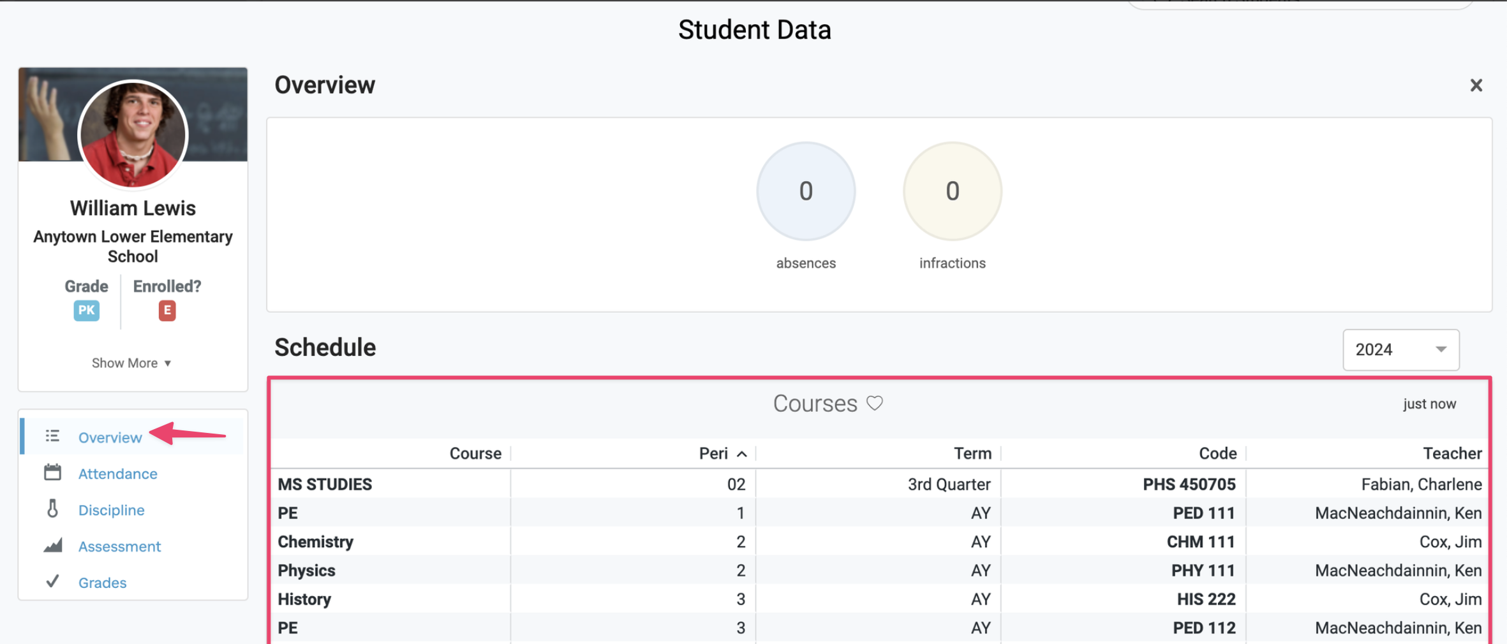This screenshot has width=1507, height=644.
Task: Open Assessment via the chart icon
Action: tap(53, 545)
